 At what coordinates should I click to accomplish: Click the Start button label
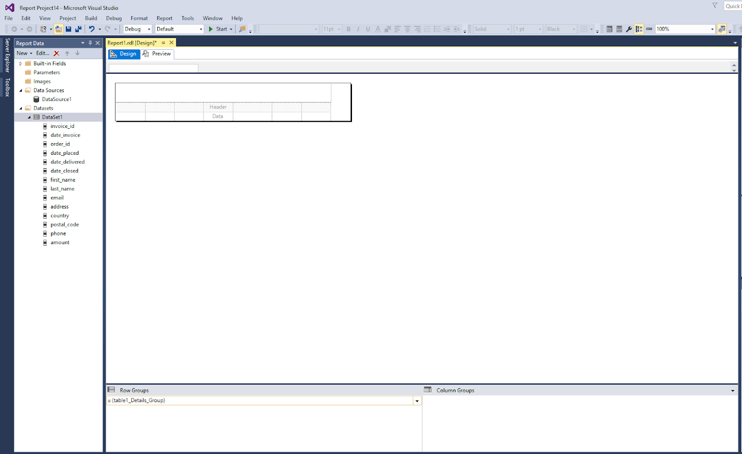[x=222, y=29]
